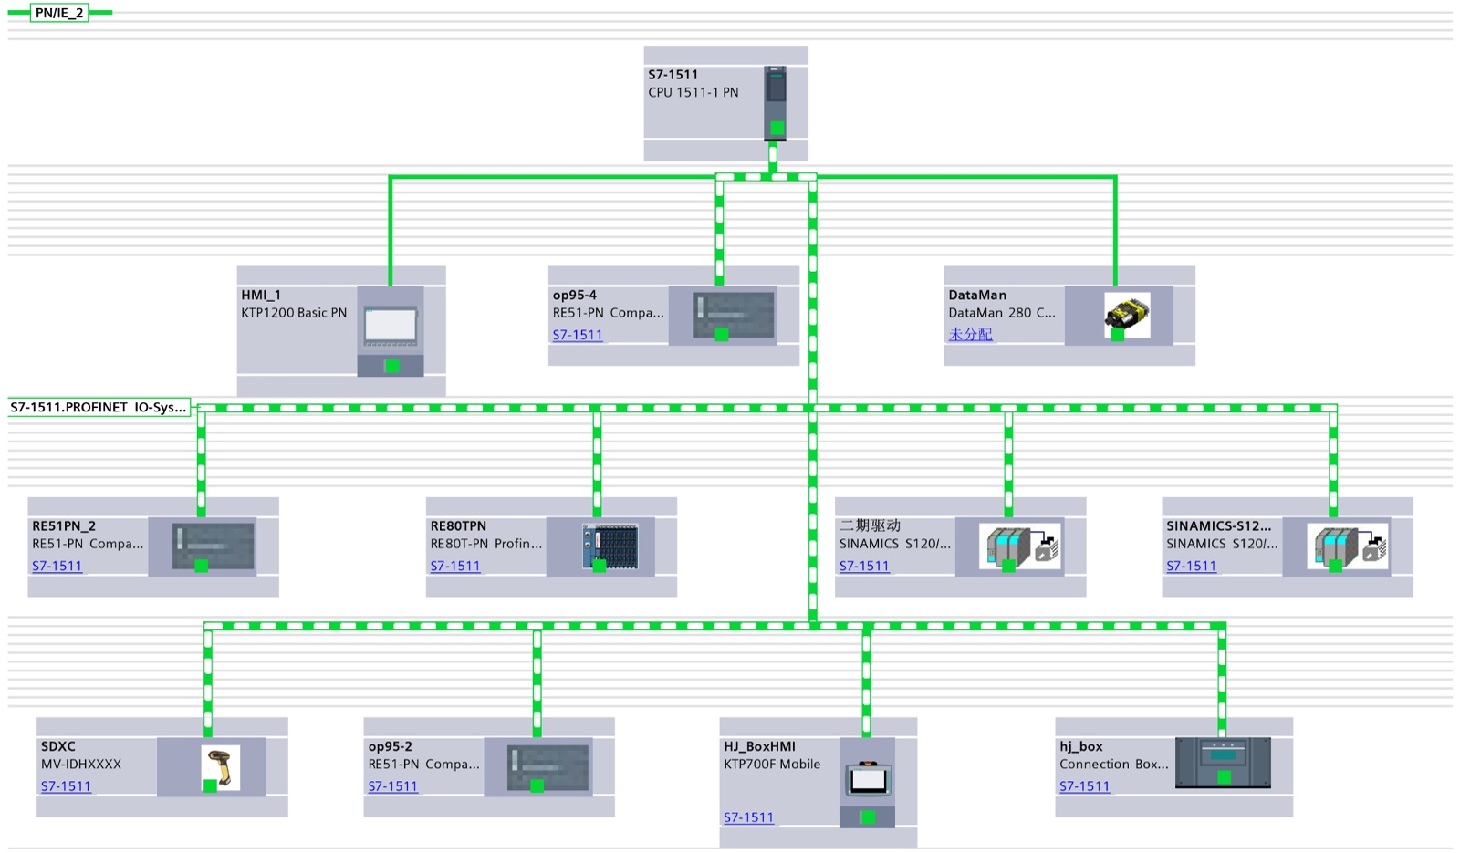Open the 未分配 link under DataMan
The image size is (1460, 853).
pos(970,335)
